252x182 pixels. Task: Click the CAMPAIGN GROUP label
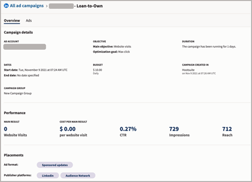click(x=15, y=88)
